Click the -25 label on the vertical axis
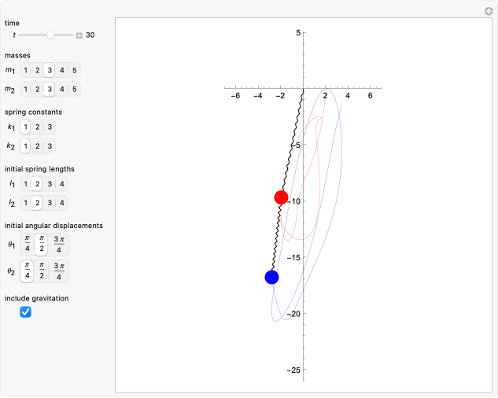Screen dimensions: 498x398 (293, 370)
